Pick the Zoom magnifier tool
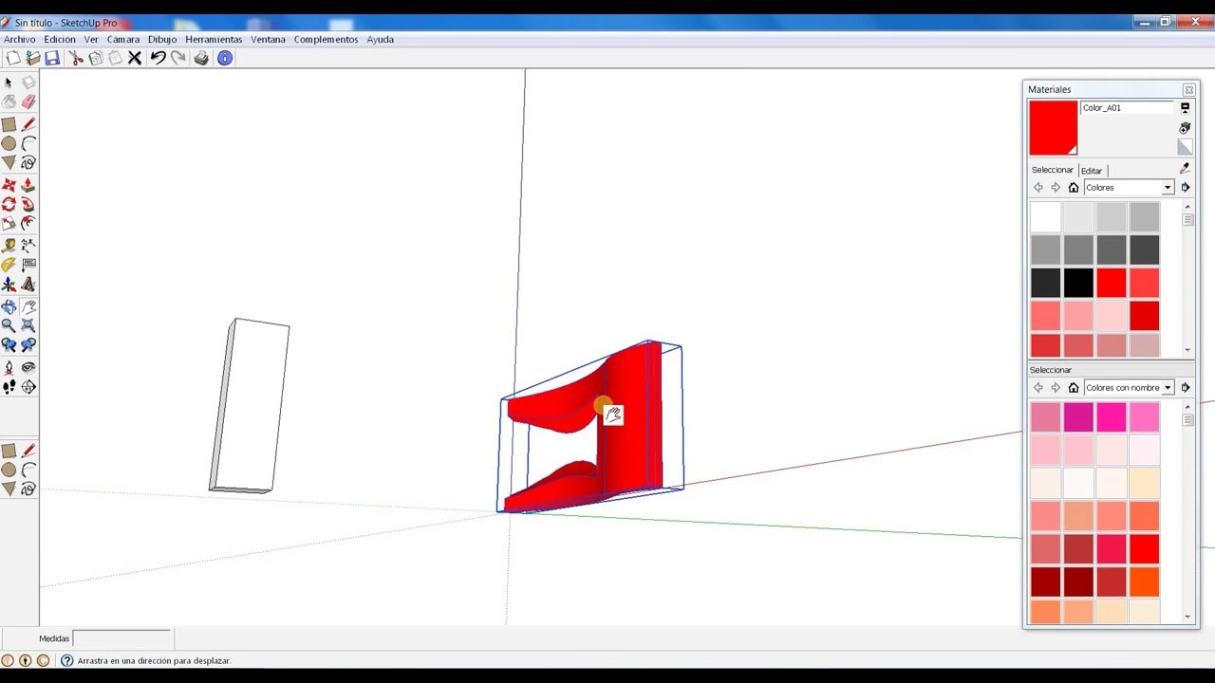This screenshot has height=683, width=1215. (x=9, y=325)
